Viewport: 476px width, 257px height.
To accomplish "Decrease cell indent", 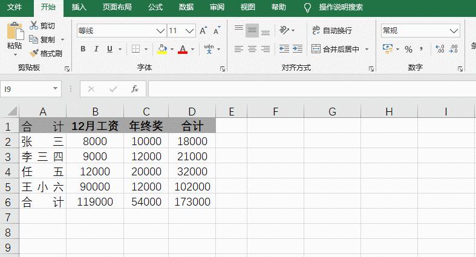I will [284, 49].
